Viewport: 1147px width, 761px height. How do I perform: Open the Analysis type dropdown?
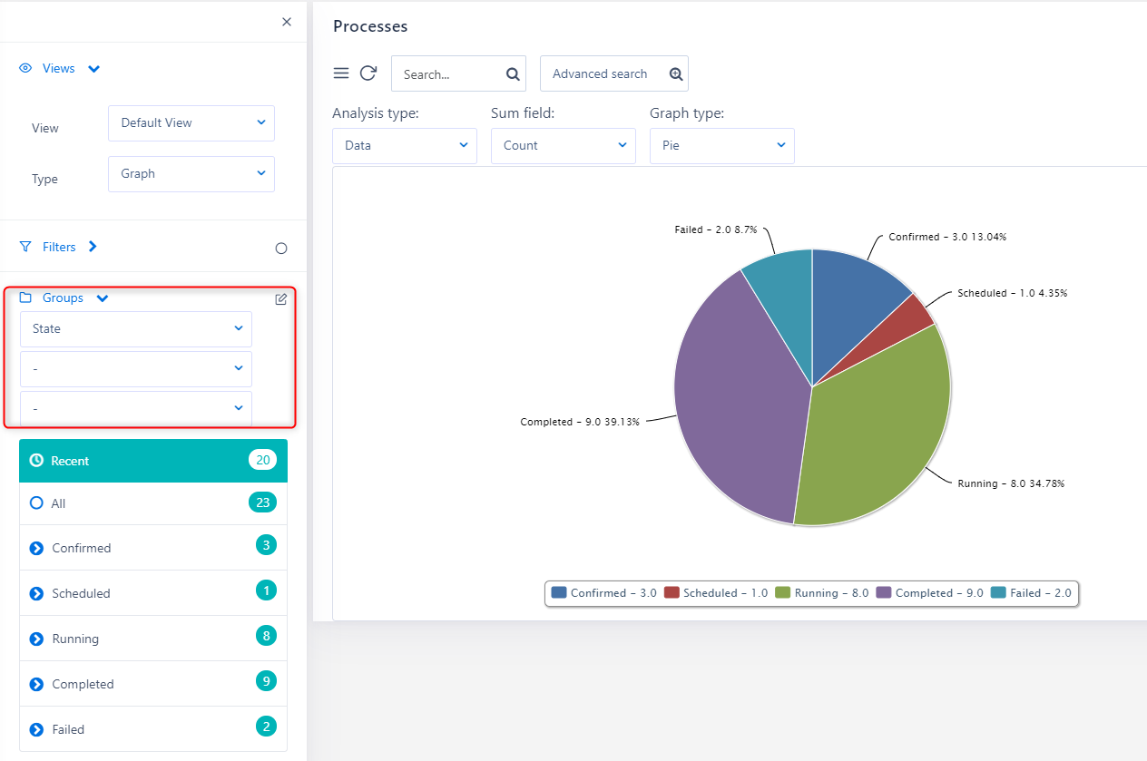(x=405, y=145)
